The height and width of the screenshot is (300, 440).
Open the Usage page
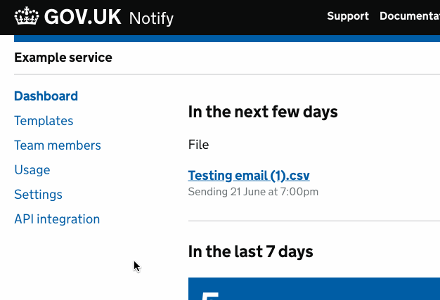coord(32,170)
